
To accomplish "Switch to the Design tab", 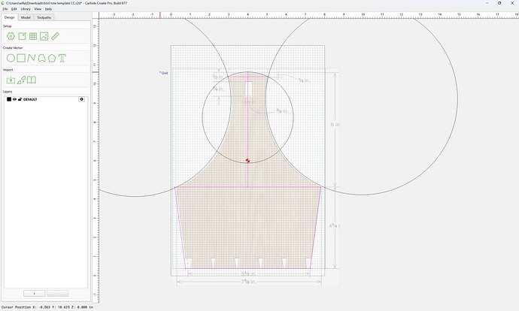I will point(9,17).
